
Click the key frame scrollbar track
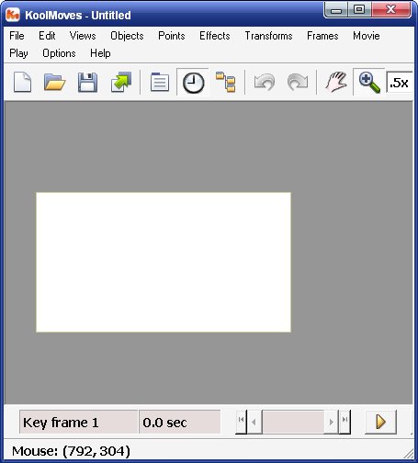[293, 422]
